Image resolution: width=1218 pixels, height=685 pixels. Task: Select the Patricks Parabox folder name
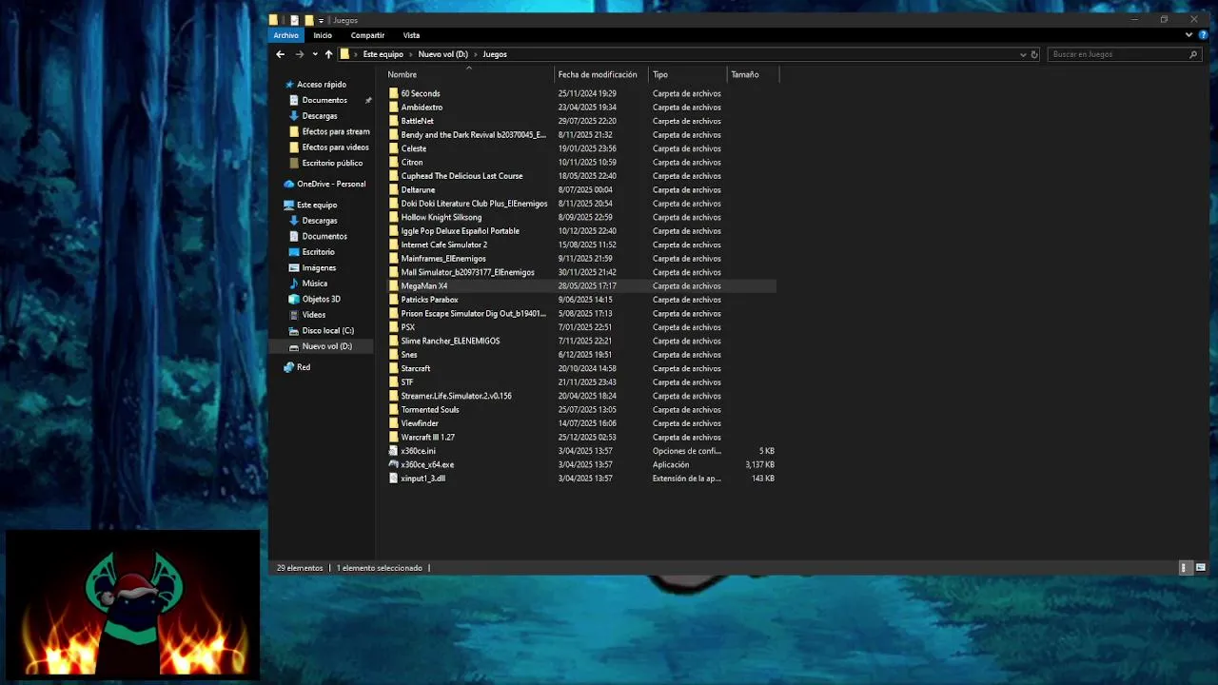[429, 300]
